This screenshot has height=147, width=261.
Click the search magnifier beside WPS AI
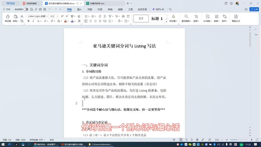click(x=170, y=9)
